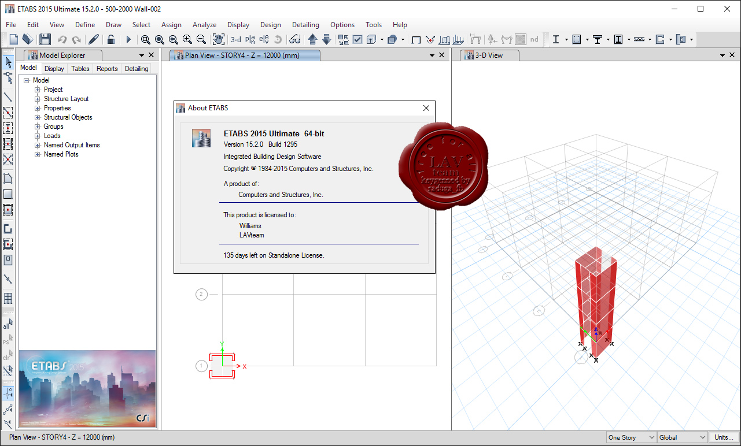
Task: Open the I-section steel frame design dropdown
Action: [x=566, y=39]
